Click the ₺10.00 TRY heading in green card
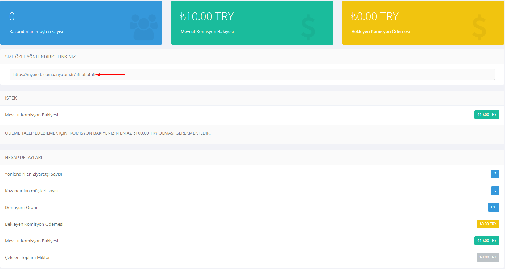 pos(207,16)
